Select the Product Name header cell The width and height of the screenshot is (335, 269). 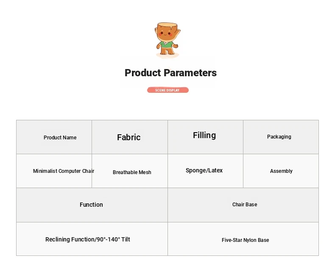point(54,137)
